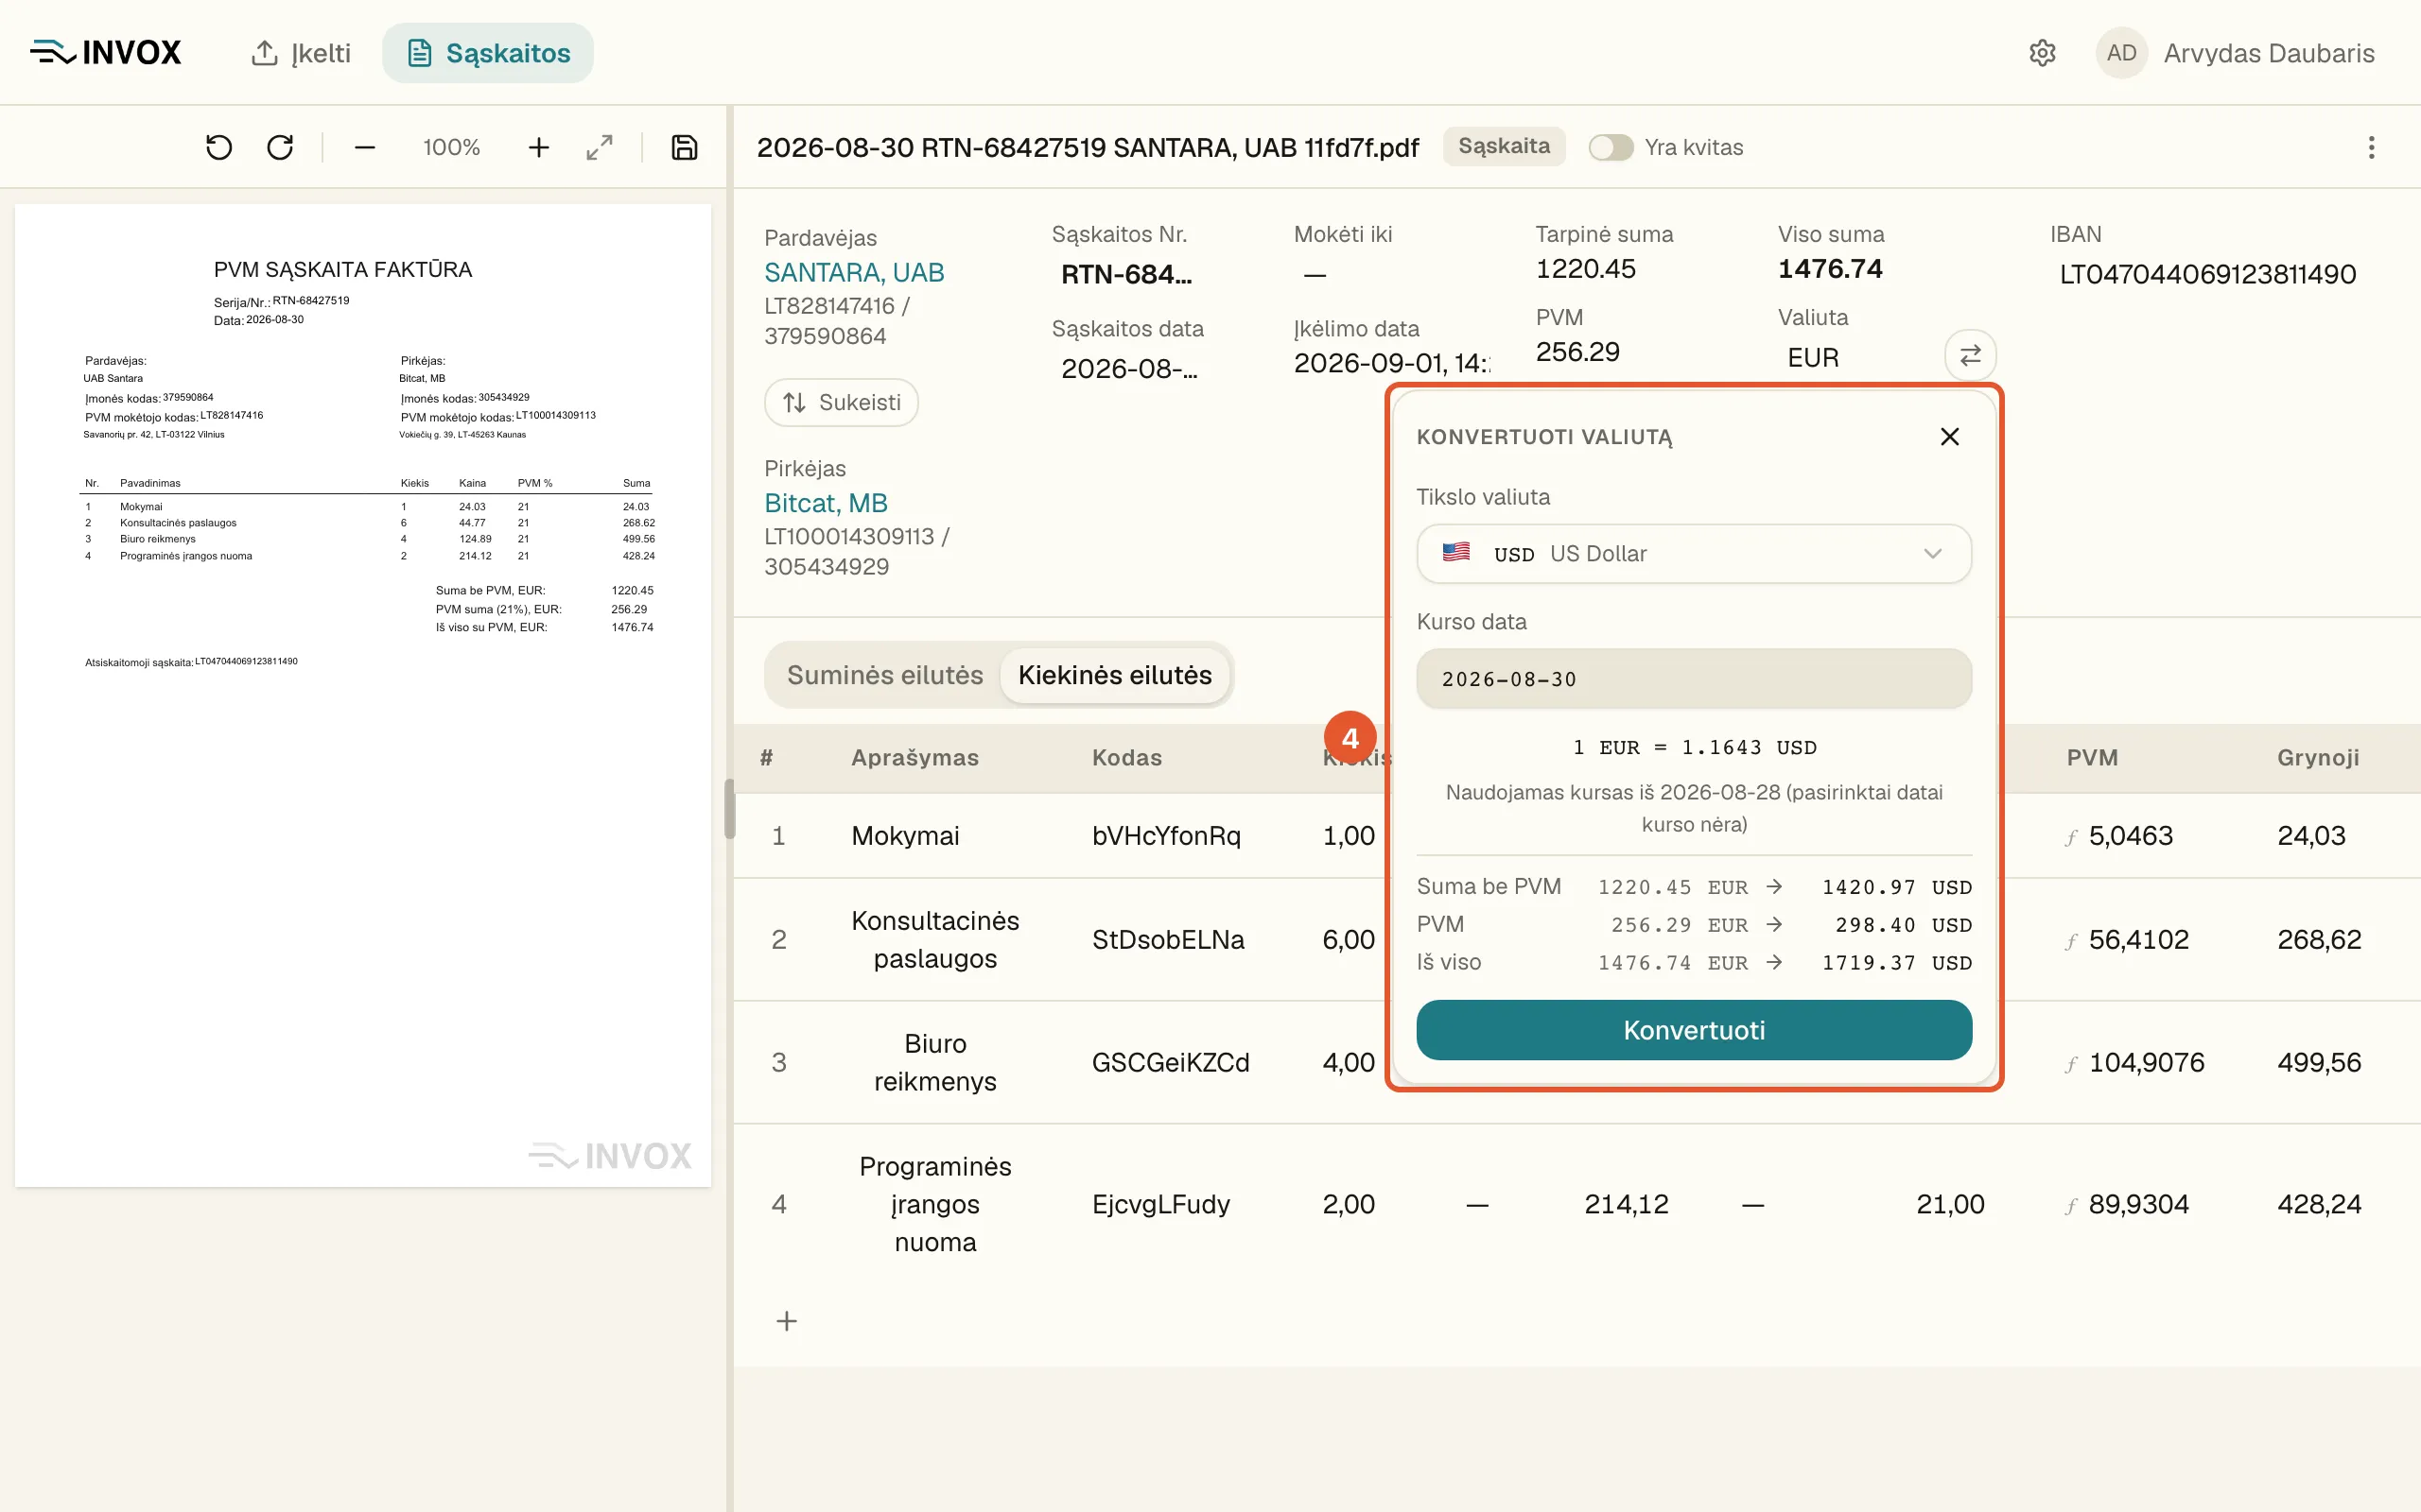This screenshot has width=2421, height=1512.
Task: Click the save (floppy disk) icon
Action: click(685, 148)
